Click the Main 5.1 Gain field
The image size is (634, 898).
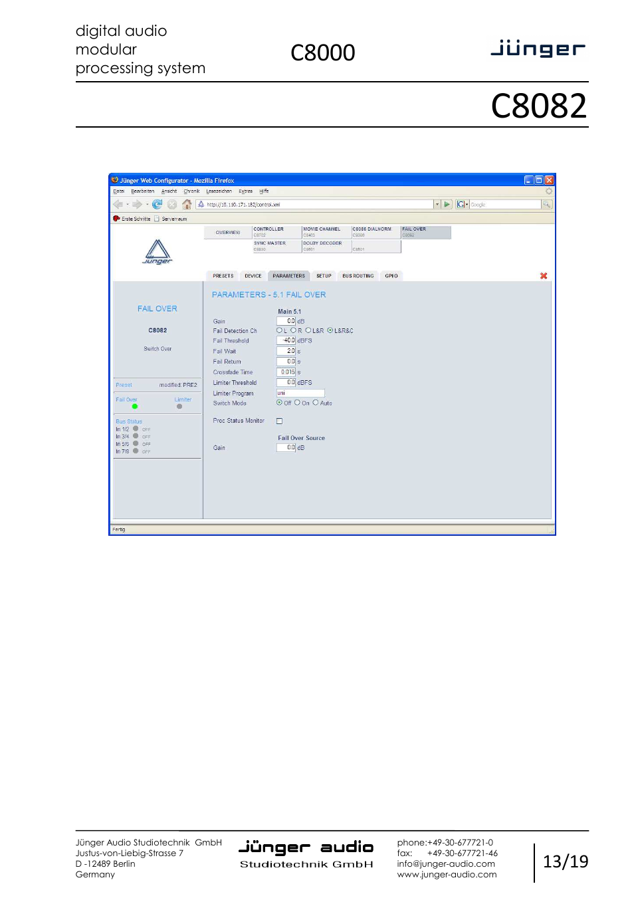(286, 321)
